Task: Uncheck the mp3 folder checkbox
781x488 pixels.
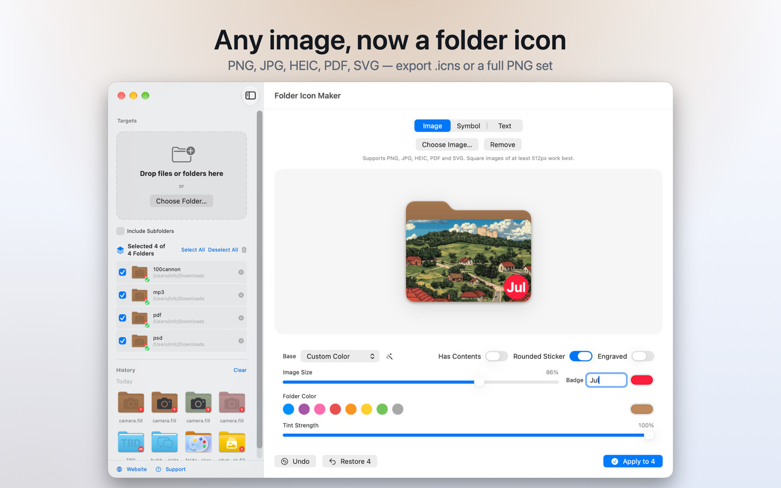Action: tap(123, 295)
